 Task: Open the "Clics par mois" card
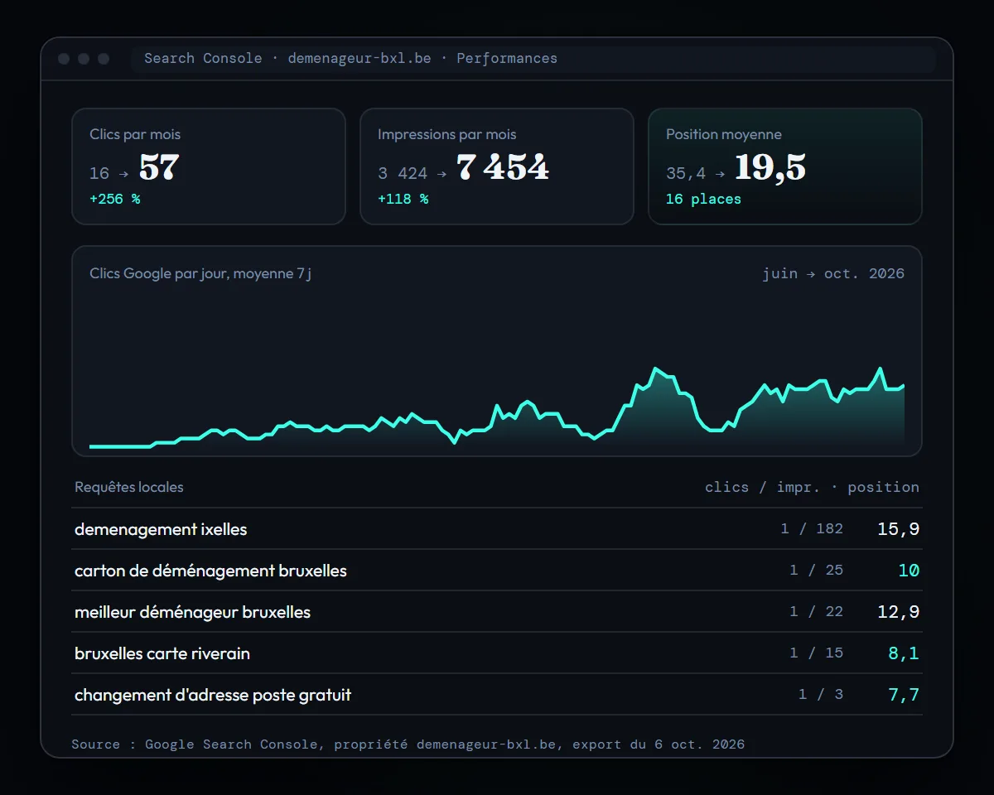209,166
